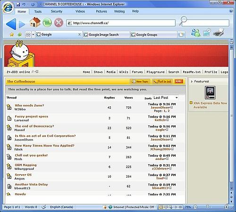The width and height of the screenshot is (236, 212).
Task: Open the Home ribbon tab
Action: [x=22, y=11]
